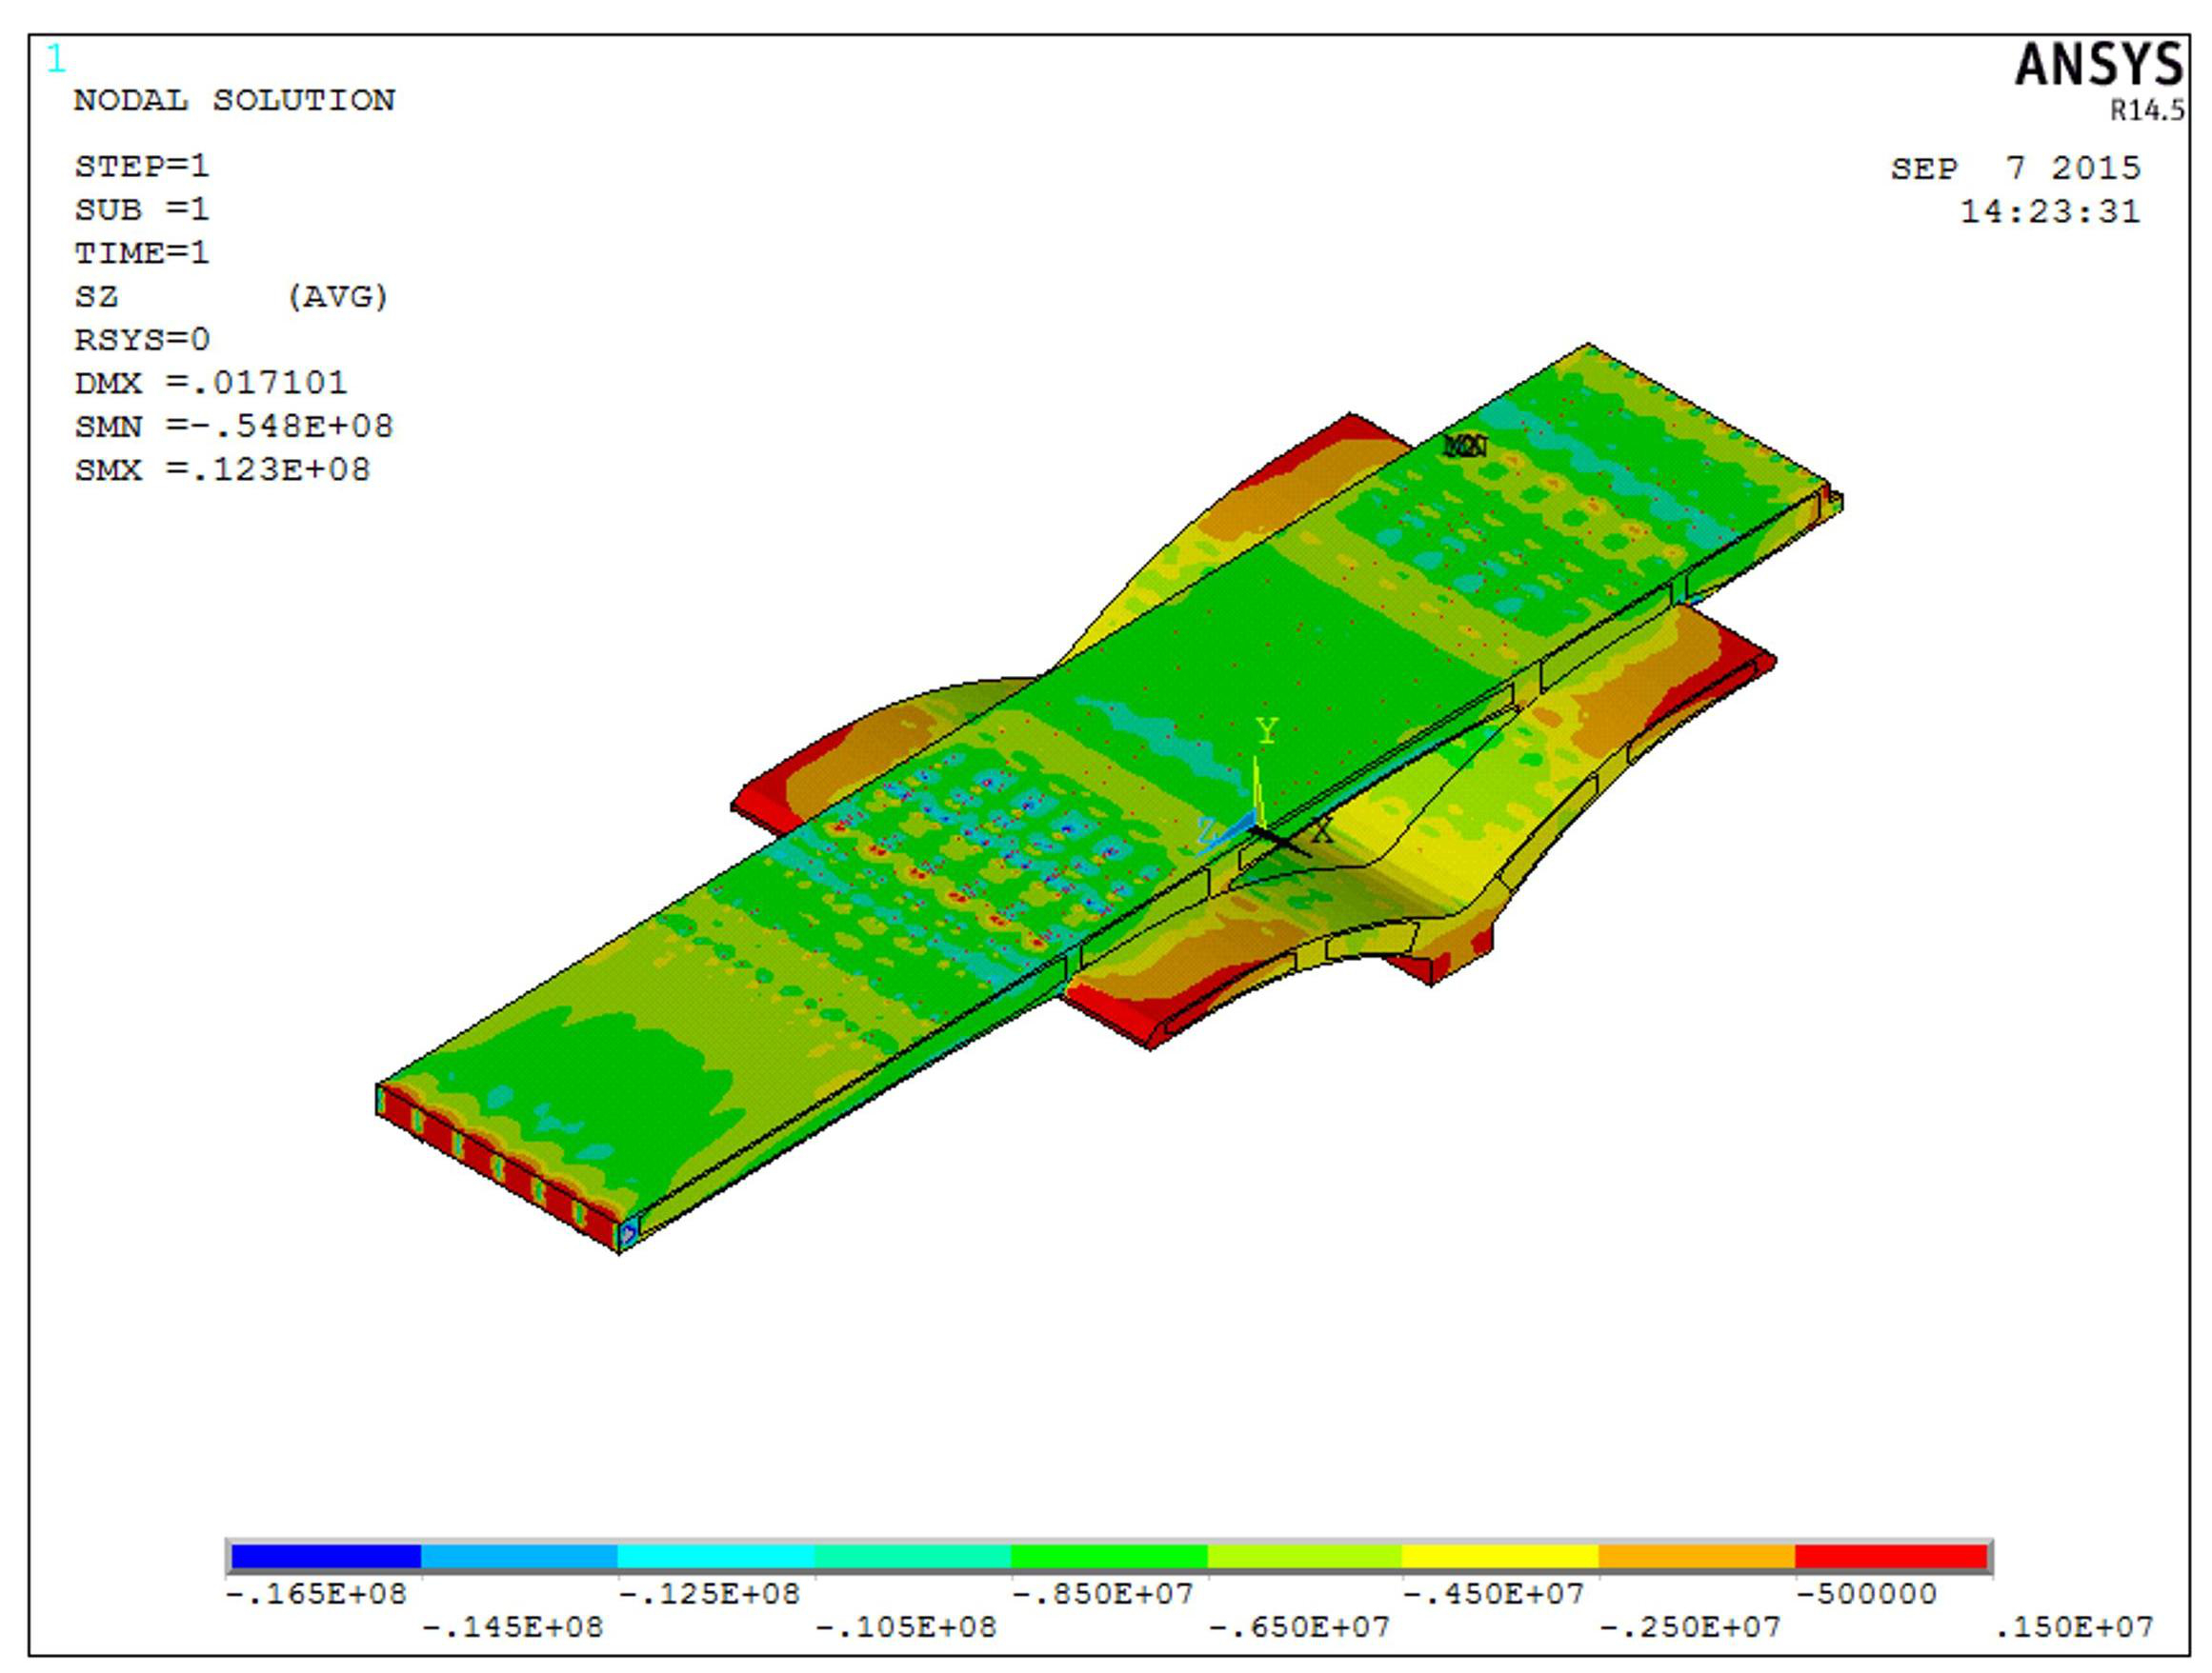Click the SEP 7 2015 date text

pos(2015,168)
